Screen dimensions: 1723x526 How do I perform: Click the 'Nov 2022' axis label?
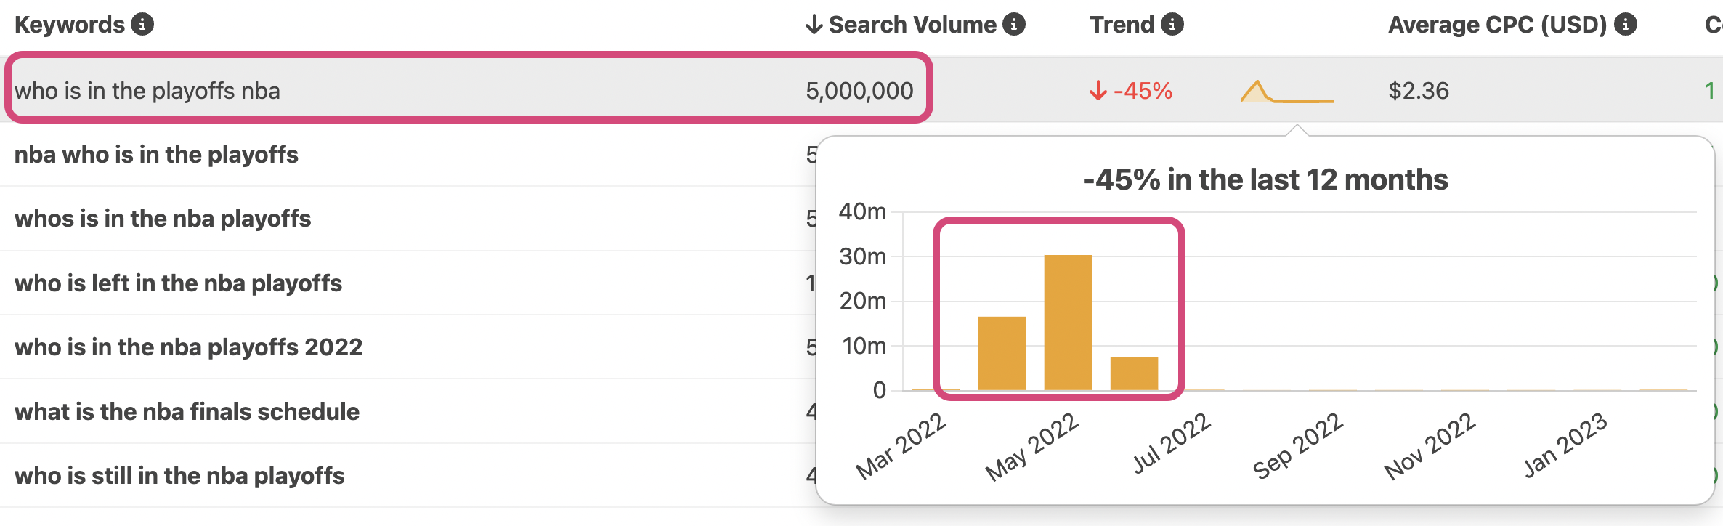[1430, 446]
